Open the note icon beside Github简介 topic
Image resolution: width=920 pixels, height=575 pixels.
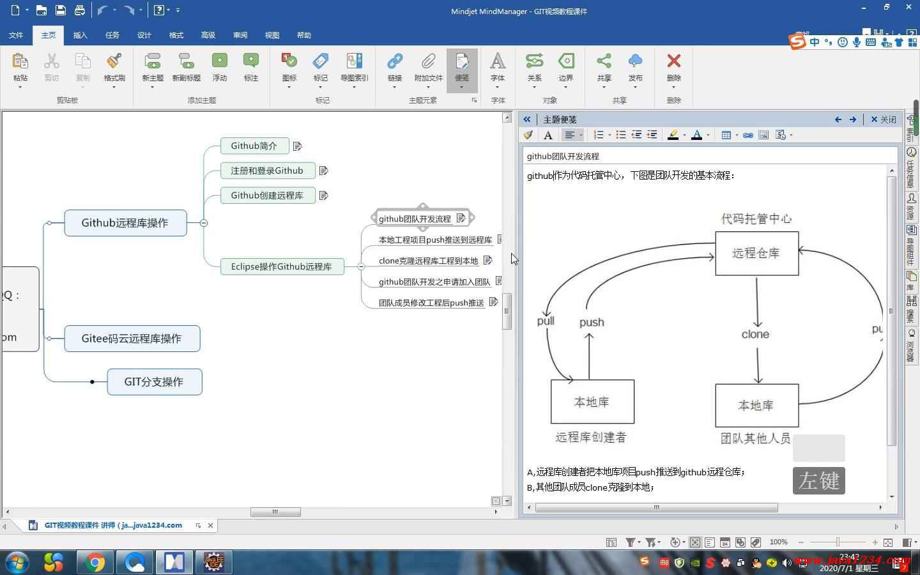(297, 146)
